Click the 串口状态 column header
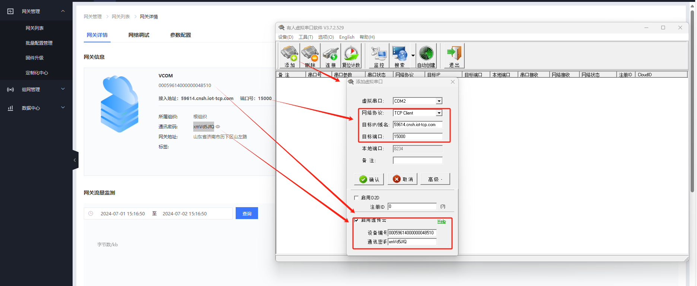Screen dimensions: 697x286 (379, 75)
